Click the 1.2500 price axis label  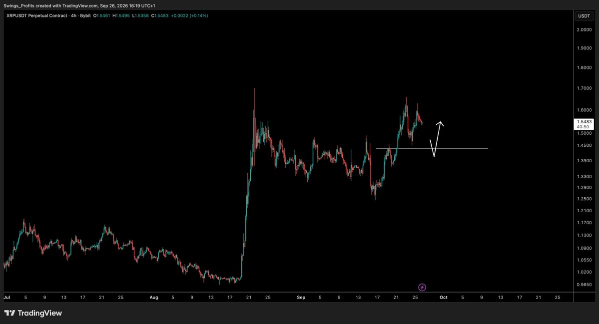[584, 199]
